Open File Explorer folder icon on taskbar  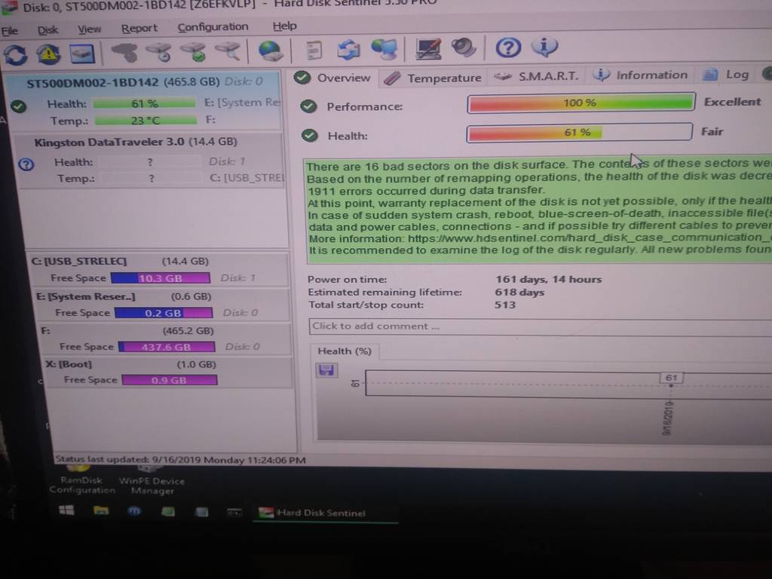coord(101,511)
